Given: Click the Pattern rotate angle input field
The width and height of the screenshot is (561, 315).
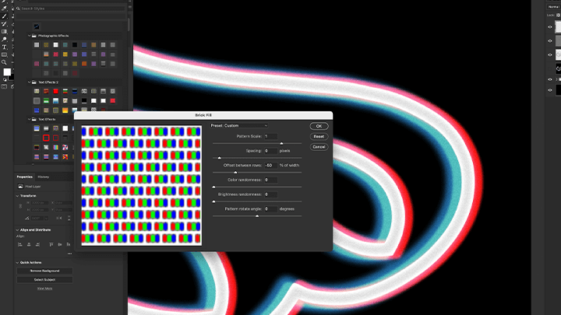Looking at the screenshot, I should 271,209.
